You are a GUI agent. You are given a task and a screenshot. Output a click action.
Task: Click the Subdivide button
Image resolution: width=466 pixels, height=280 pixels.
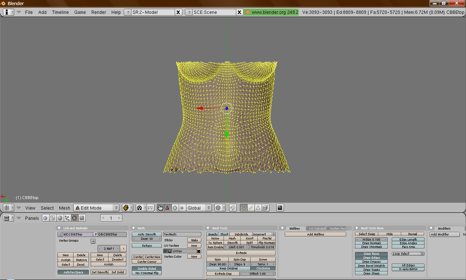click(x=241, y=234)
